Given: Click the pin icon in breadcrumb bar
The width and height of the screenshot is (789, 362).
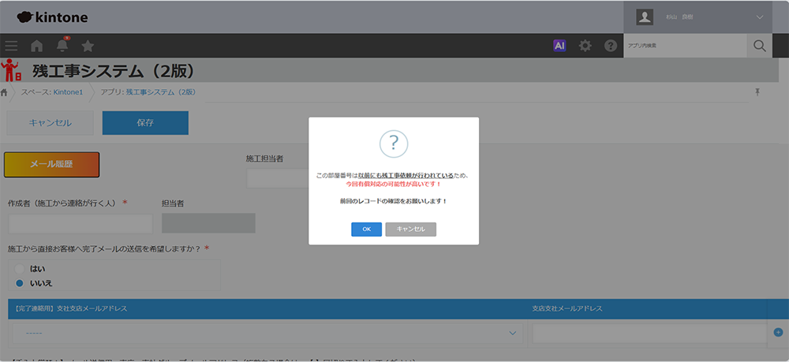Looking at the screenshot, I should click(757, 92).
